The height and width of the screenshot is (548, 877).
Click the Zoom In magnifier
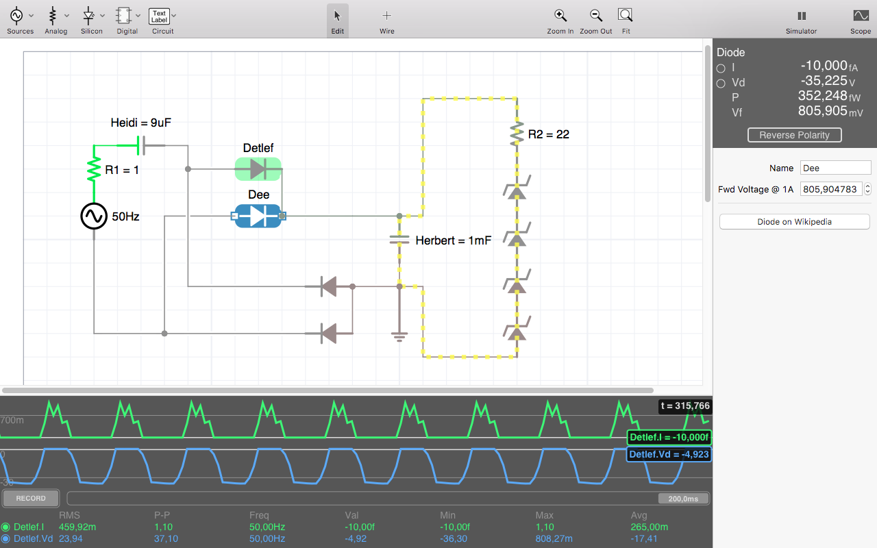point(560,15)
